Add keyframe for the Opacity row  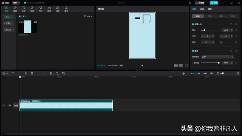(236, 63)
